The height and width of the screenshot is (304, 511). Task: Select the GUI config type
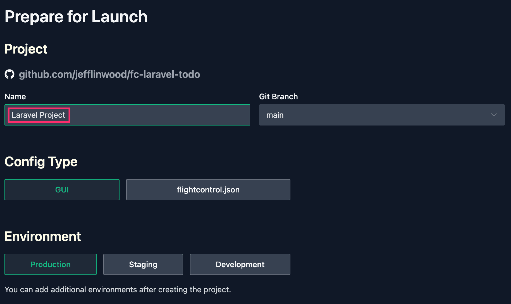click(62, 190)
